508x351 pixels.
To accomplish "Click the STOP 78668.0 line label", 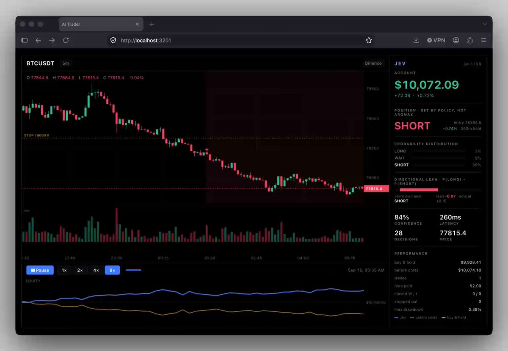I will [36, 135].
